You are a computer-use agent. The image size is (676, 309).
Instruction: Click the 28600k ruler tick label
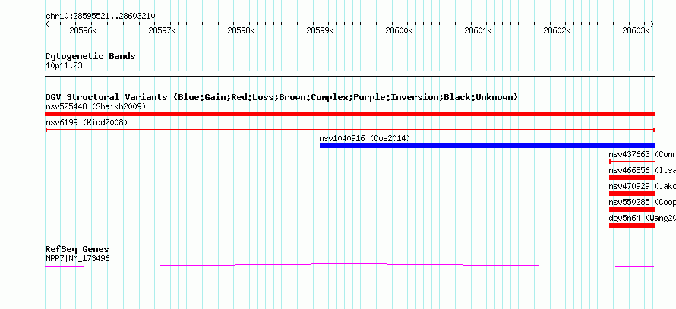399,30
